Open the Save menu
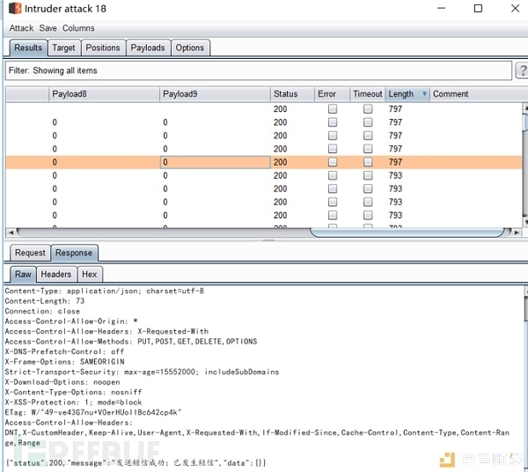Screen dimensions: 528x472 tap(48, 28)
